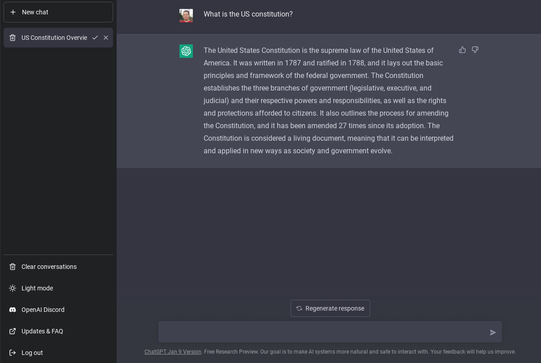Select Log out in sidebar
The height and width of the screenshot is (363, 541).
pos(32,353)
